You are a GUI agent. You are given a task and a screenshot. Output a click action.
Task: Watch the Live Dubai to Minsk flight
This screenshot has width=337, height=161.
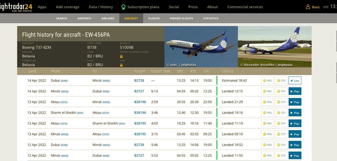pyautogui.click(x=295, y=81)
